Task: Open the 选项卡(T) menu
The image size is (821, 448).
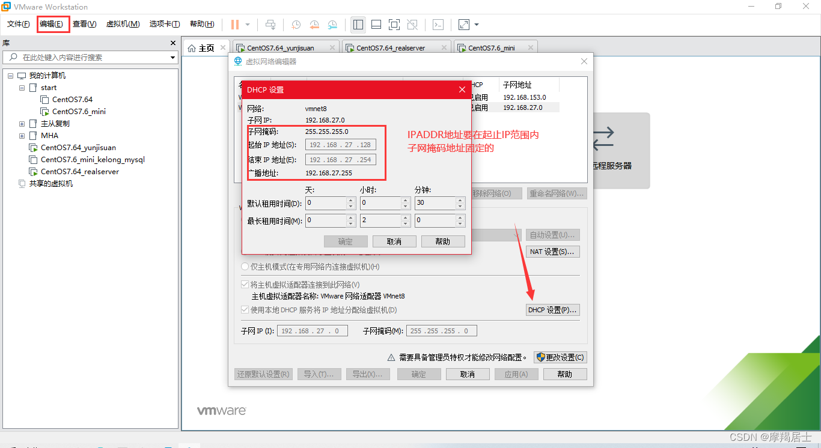Action: 165,24
